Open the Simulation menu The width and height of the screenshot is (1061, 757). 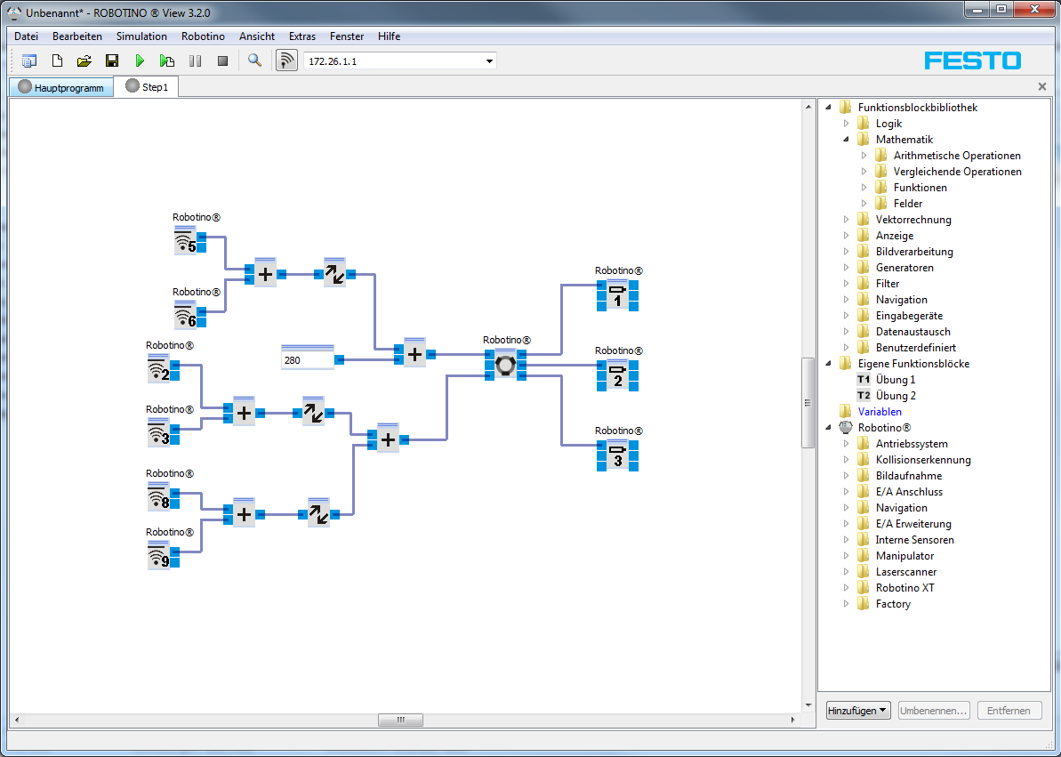pyautogui.click(x=141, y=36)
